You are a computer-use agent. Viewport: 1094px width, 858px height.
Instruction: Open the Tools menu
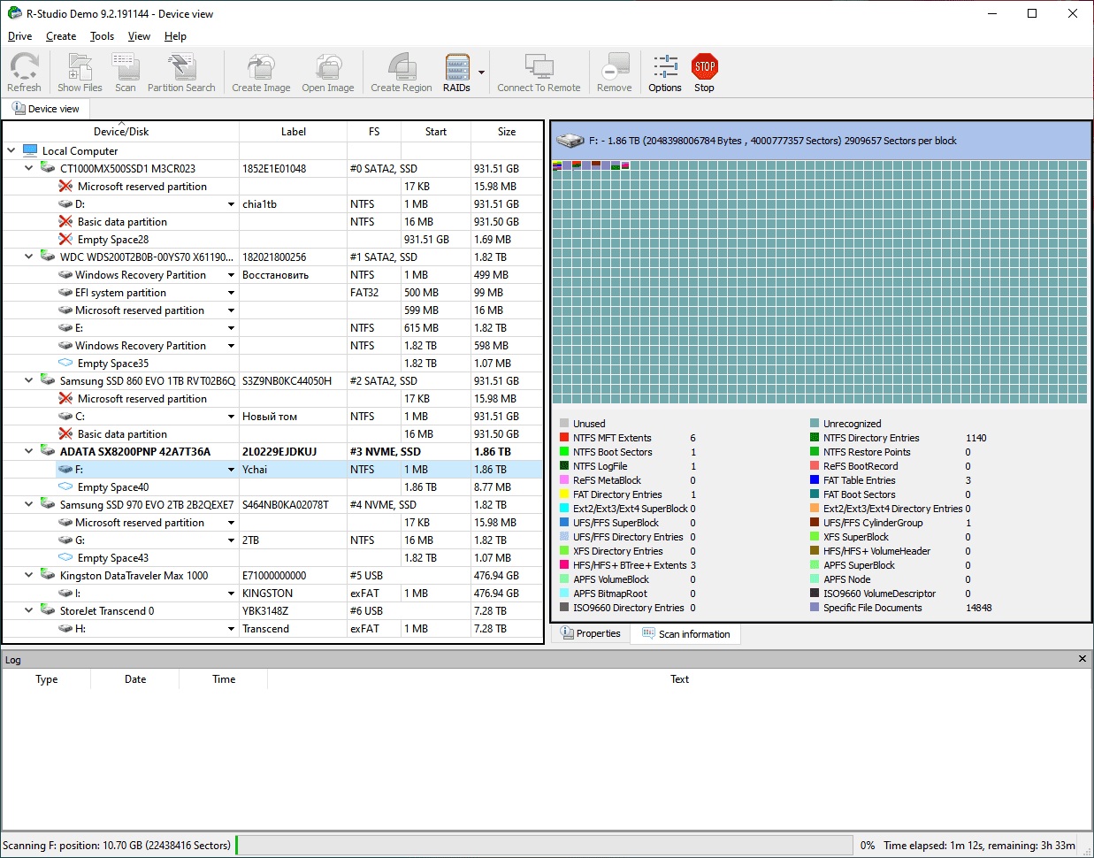(x=102, y=36)
